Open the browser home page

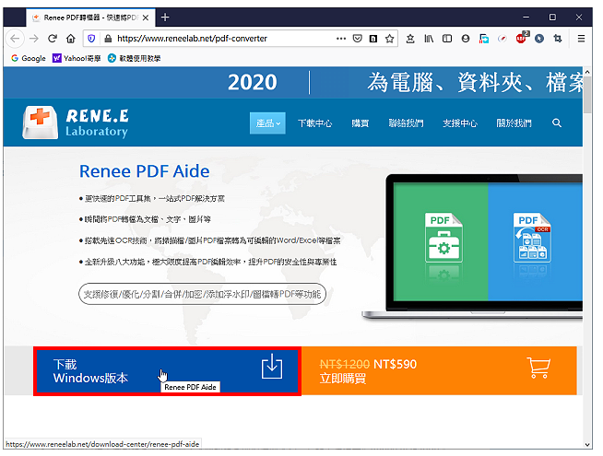tap(71, 39)
